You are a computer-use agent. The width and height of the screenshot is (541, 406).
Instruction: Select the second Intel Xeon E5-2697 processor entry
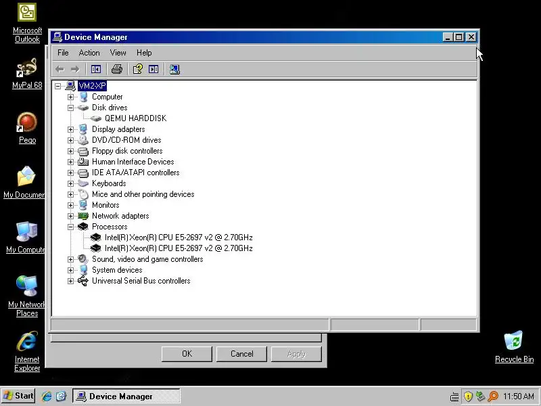179,248
